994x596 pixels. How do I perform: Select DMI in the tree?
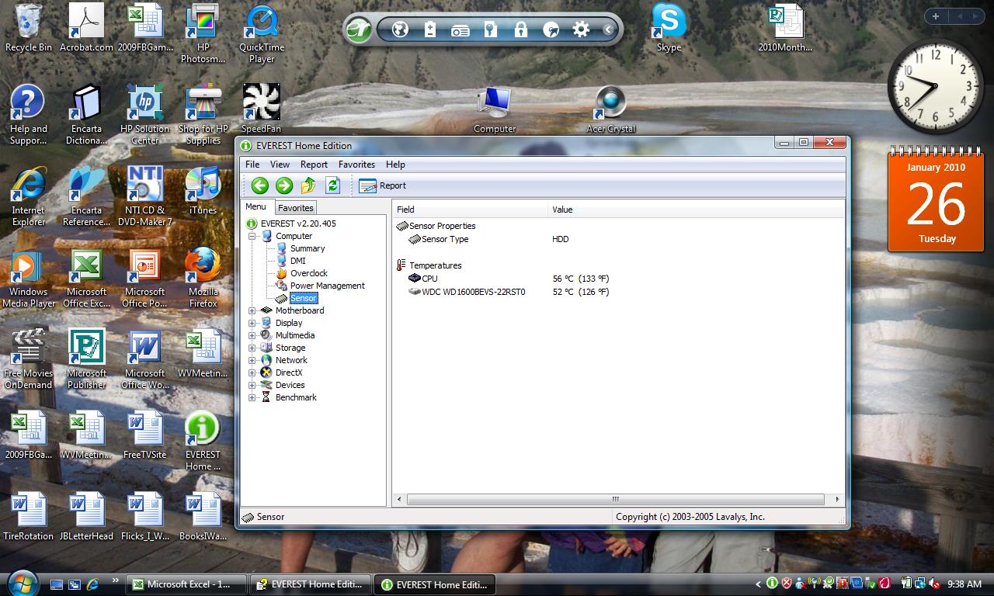coord(297,261)
